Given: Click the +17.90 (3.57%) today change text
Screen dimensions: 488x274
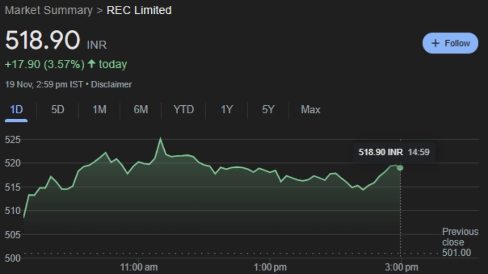Looking at the screenshot, I should point(66,64).
